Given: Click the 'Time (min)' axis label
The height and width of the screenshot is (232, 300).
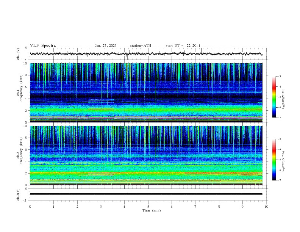Looking at the screenshot, I should pyautogui.click(x=152, y=210).
